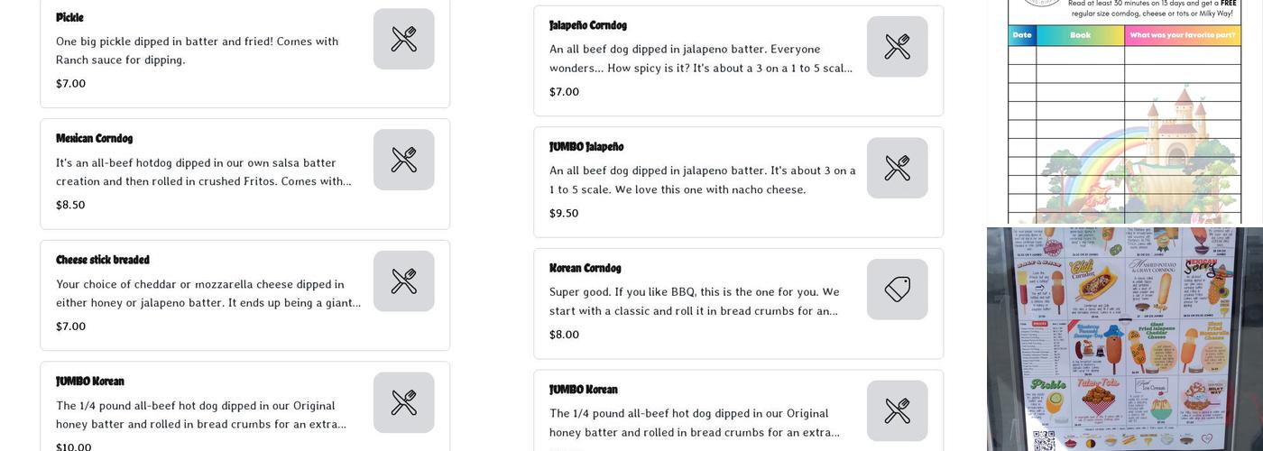Click the Mexican Corndog $8.50 price

(70, 205)
